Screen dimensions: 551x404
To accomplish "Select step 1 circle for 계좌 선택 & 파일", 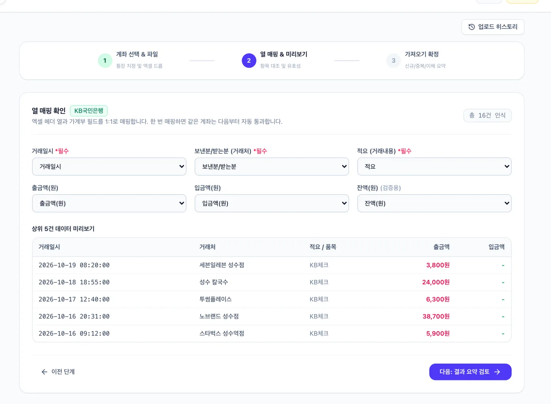I will (105, 61).
